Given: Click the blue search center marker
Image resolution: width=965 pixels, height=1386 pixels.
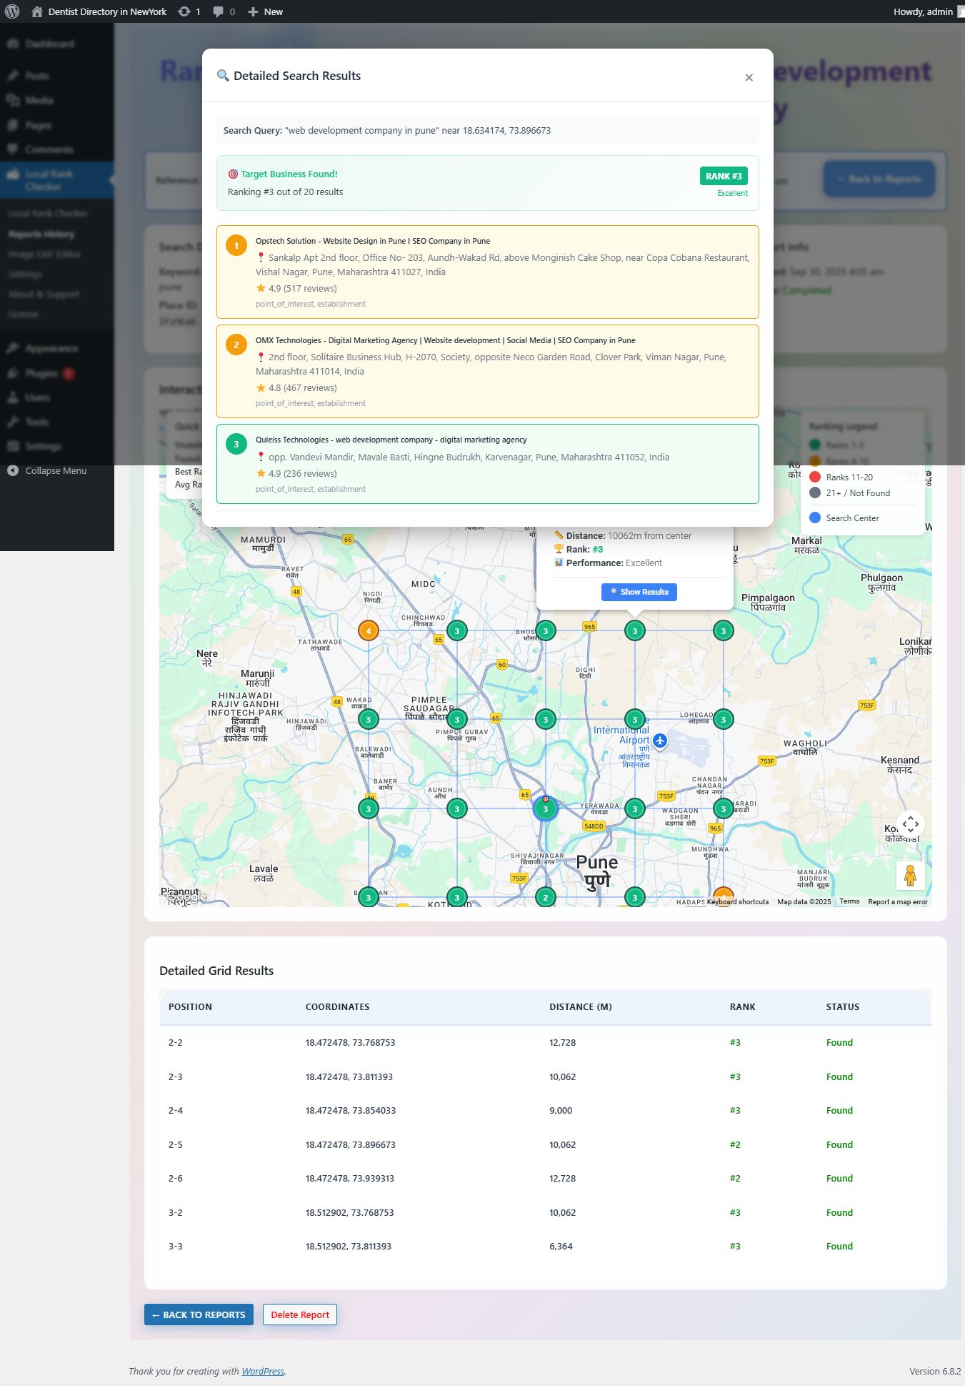Looking at the screenshot, I should click(x=545, y=808).
